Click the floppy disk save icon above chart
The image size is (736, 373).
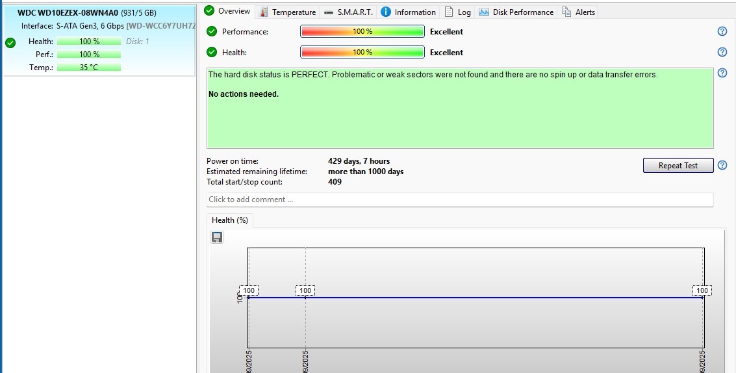(217, 238)
